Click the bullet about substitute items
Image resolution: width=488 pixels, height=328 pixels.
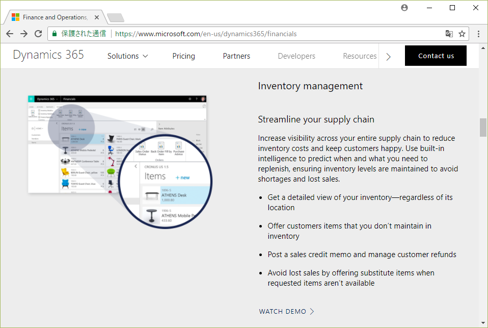351,278
